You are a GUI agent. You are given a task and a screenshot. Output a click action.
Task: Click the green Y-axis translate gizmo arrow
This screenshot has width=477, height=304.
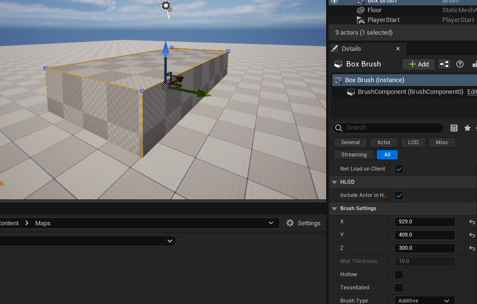coord(203,93)
